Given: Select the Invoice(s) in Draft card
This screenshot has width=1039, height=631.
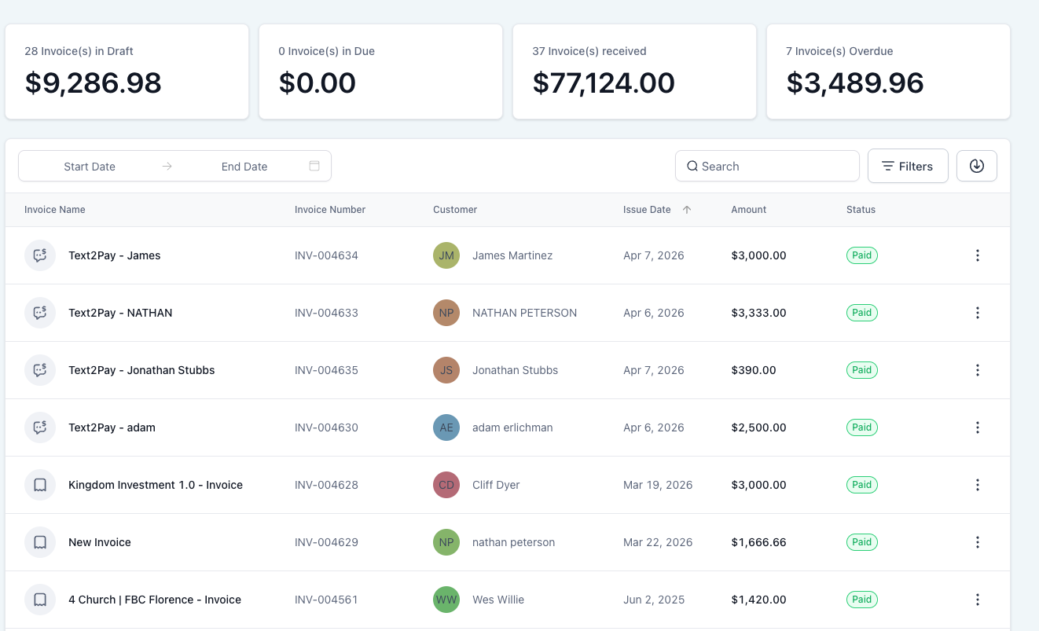Looking at the screenshot, I should [127, 72].
